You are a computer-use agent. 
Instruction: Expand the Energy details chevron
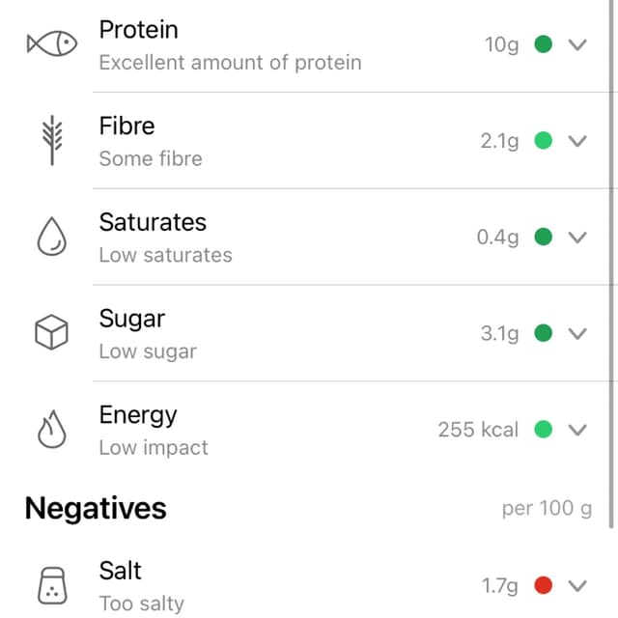(577, 430)
